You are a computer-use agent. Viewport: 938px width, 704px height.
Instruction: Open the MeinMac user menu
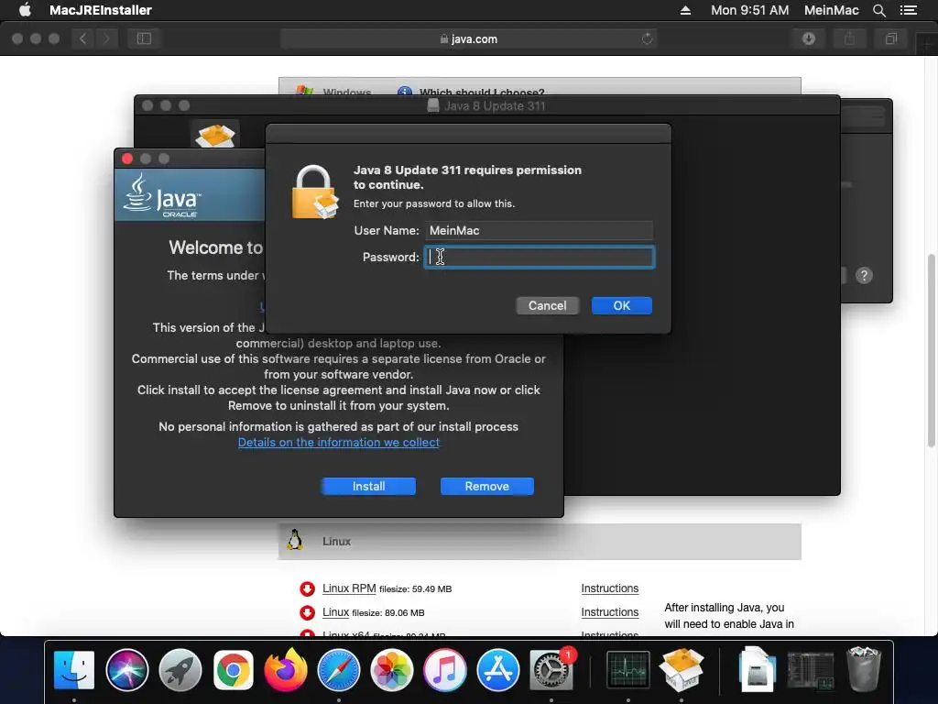click(x=831, y=10)
